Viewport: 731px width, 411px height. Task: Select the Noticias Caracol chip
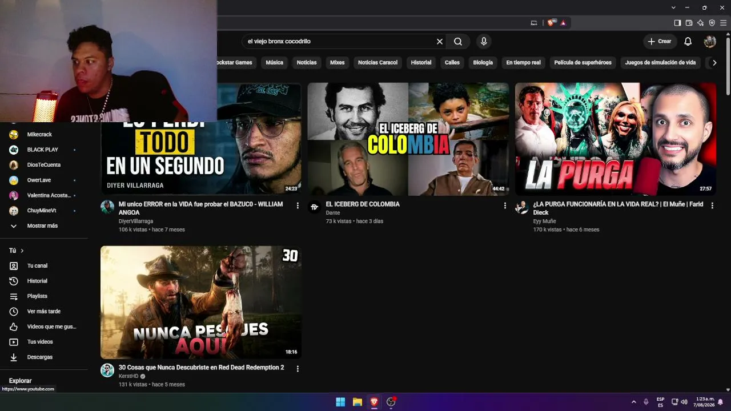377,62
